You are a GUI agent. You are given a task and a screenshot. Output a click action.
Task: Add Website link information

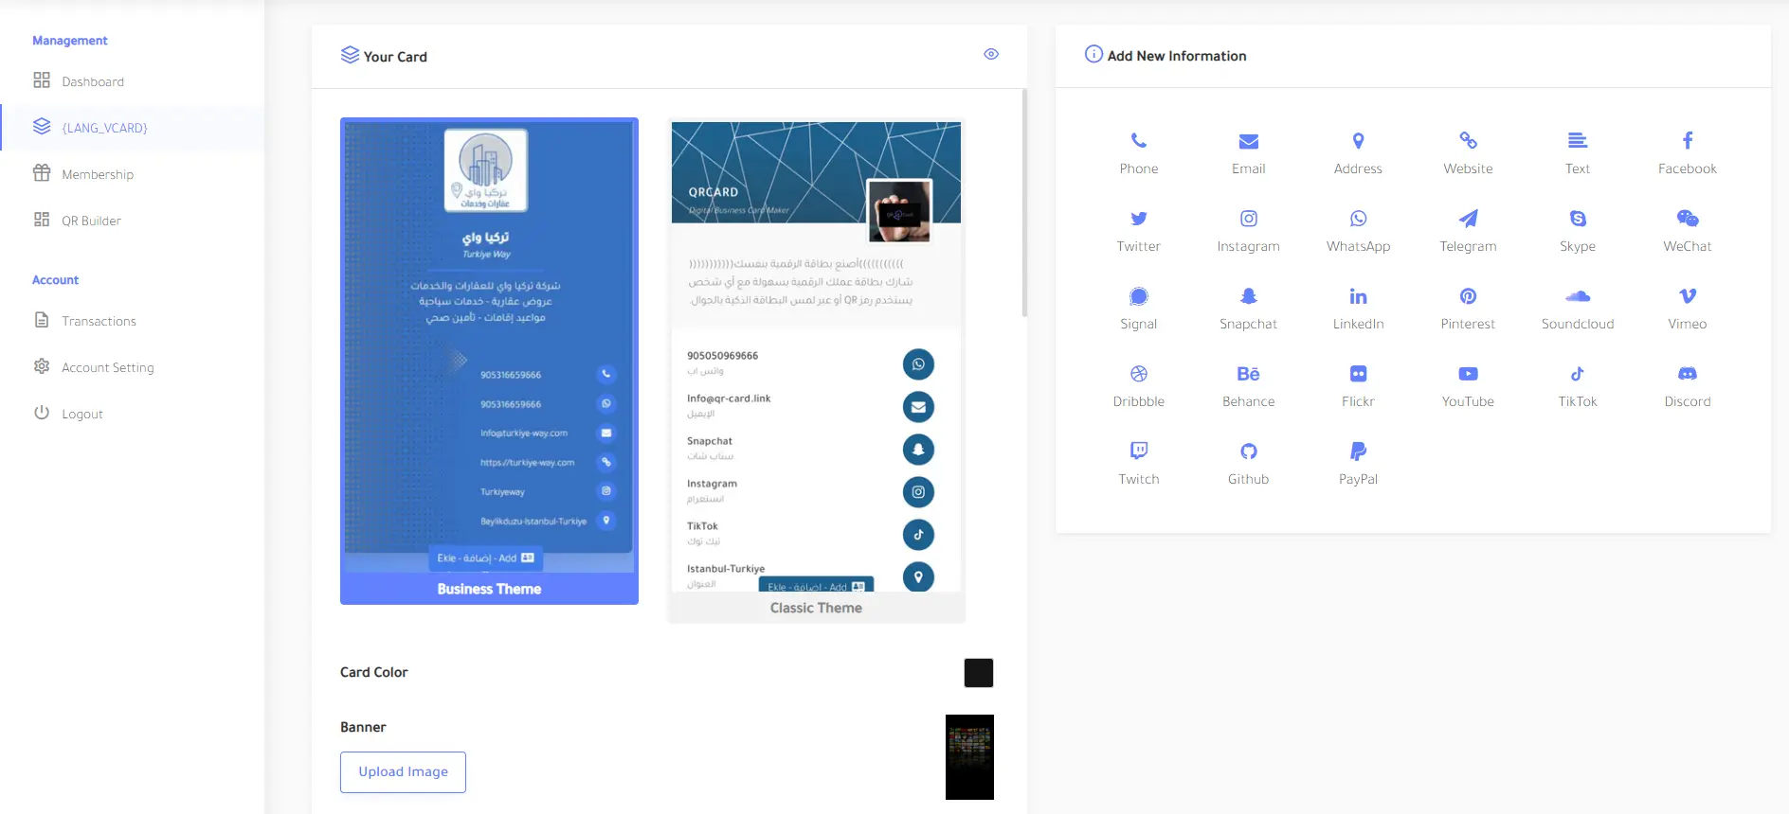point(1468,153)
